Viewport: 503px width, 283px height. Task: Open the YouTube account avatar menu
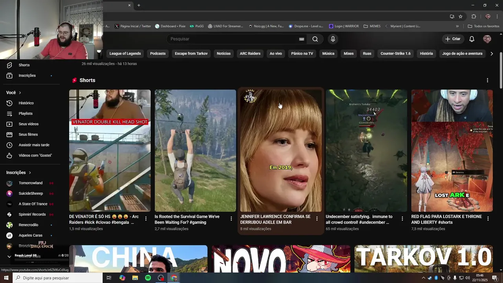click(487, 39)
